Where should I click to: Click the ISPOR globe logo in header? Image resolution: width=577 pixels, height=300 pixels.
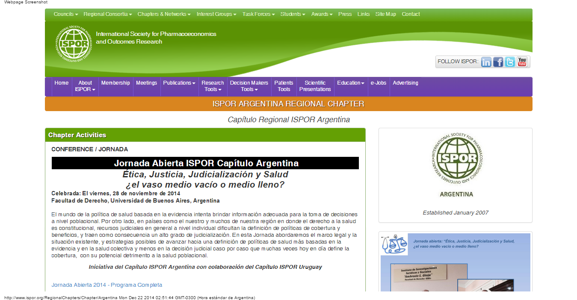(x=74, y=44)
